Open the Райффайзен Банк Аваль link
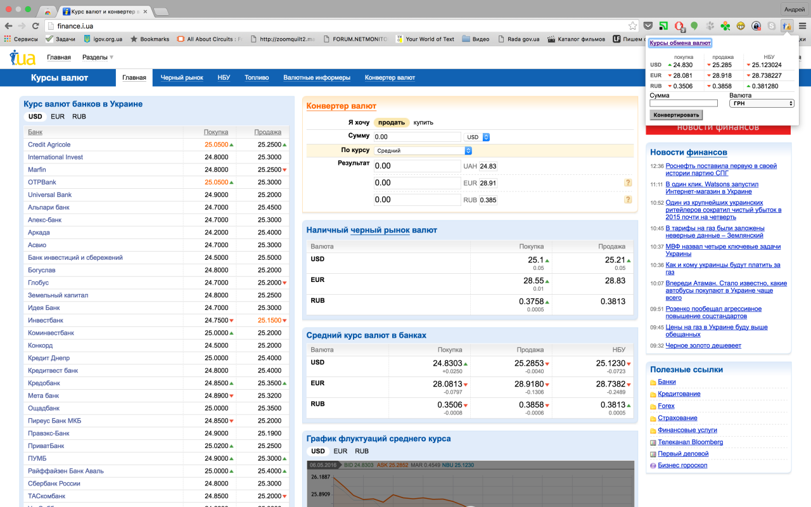 pyautogui.click(x=66, y=471)
